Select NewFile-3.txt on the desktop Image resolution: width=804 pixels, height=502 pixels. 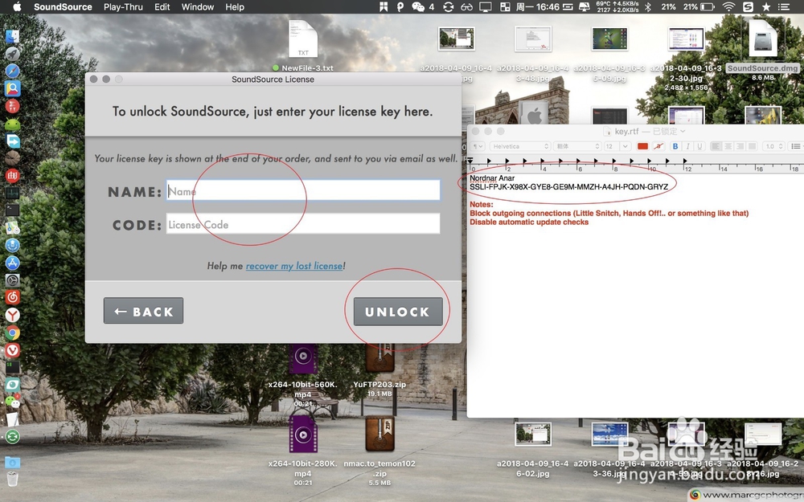tap(303, 44)
